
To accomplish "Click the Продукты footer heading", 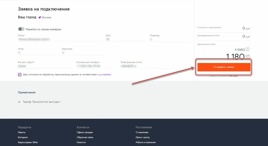I will [25, 127].
